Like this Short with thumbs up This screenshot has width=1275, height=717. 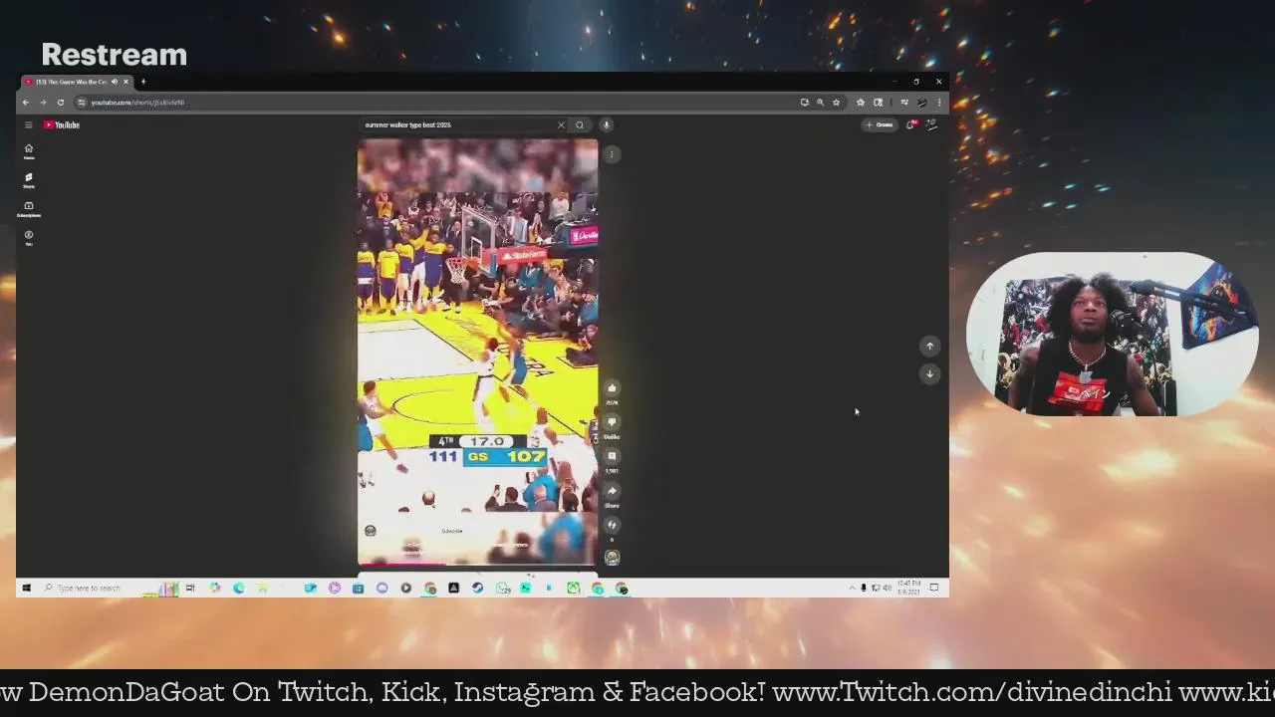(612, 388)
